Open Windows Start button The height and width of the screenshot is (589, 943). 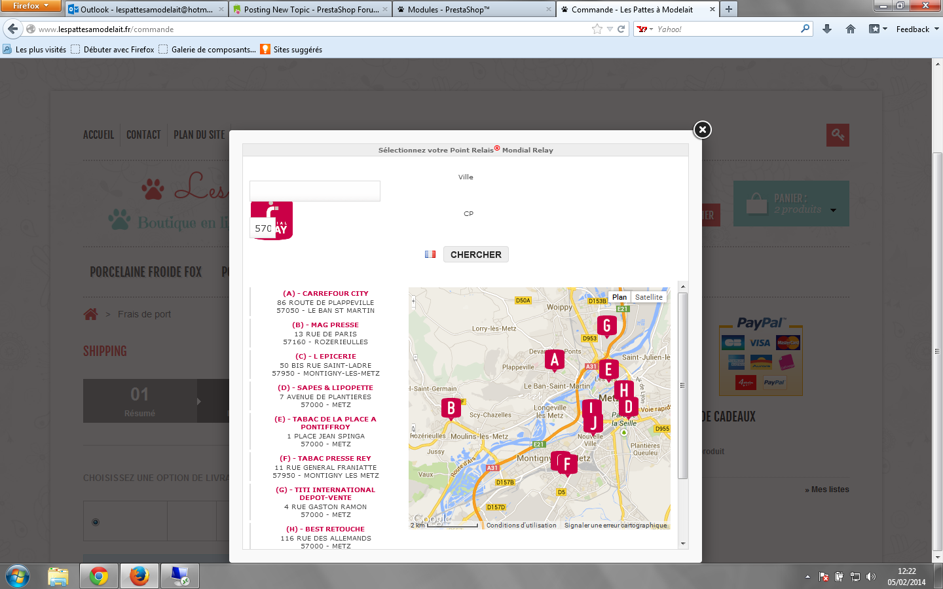click(18, 576)
